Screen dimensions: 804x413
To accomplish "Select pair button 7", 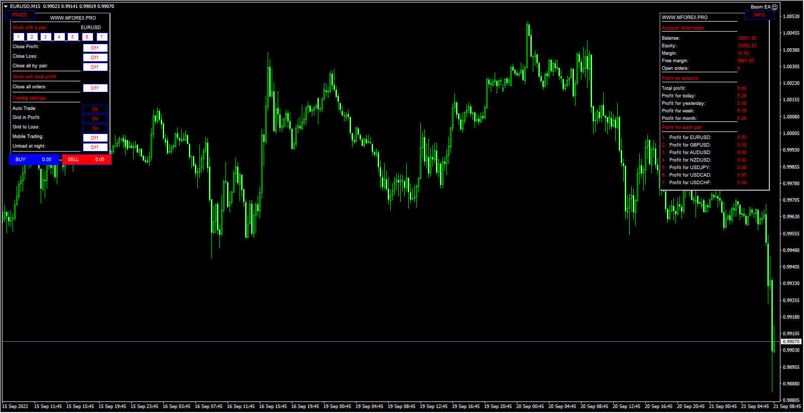I will 102,37.
